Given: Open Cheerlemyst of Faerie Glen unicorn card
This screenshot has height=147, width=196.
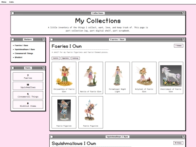Looking at the screenshot, I should coord(171,78).
